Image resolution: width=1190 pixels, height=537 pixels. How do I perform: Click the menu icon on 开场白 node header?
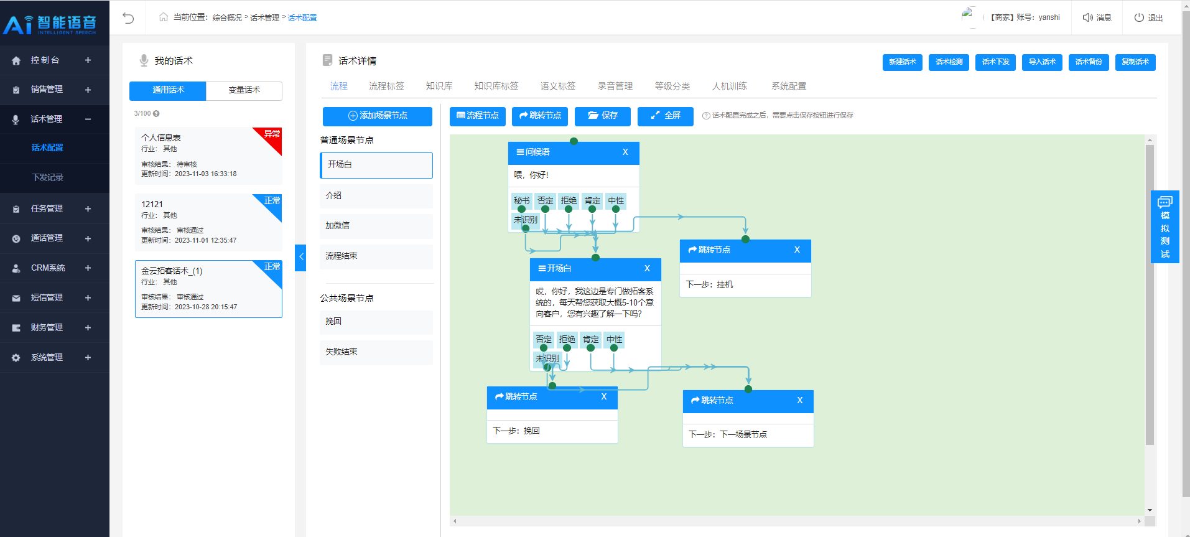(542, 268)
